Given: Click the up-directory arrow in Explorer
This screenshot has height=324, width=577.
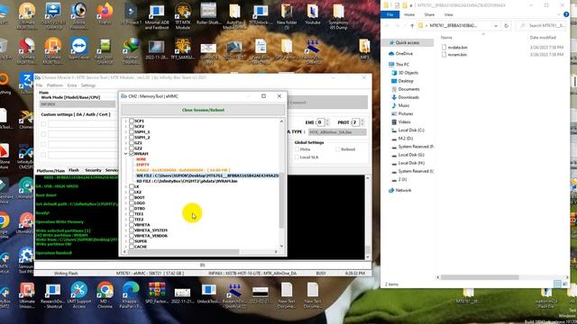Looking at the screenshot, I should pyautogui.click(x=412, y=26).
